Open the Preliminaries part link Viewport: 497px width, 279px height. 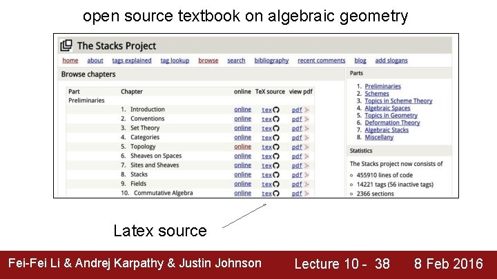click(x=382, y=86)
